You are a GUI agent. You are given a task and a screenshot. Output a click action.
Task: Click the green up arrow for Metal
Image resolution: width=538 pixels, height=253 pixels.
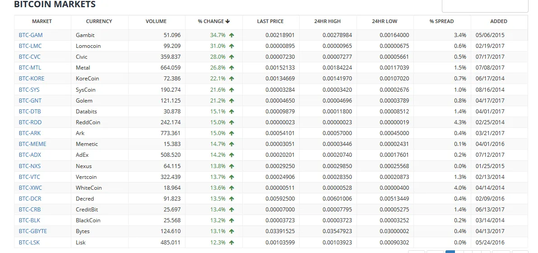pos(232,68)
